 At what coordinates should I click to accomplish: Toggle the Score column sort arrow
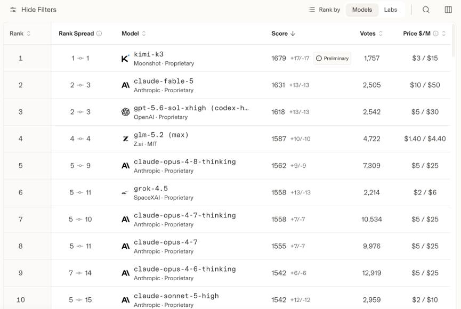point(293,34)
